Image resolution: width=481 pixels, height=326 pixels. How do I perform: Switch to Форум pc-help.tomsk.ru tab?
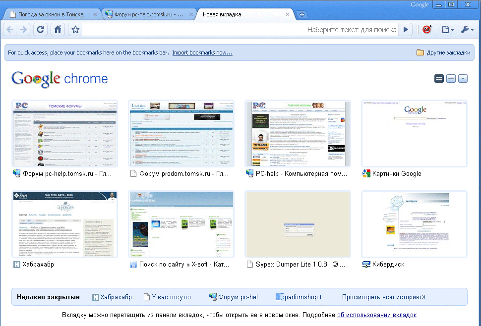[148, 14]
